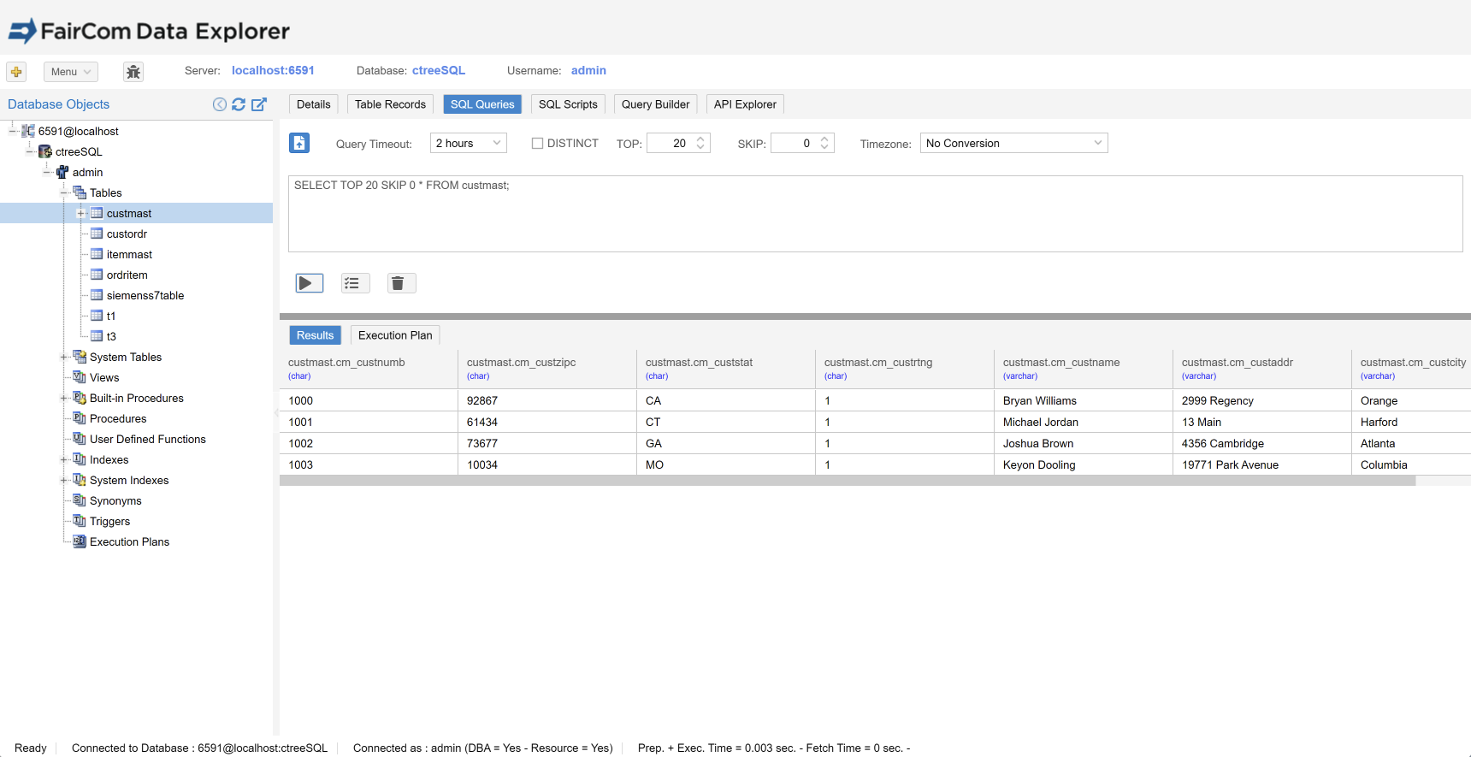Click the admin username link
Viewport: 1471px width, 757px height.
click(x=588, y=70)
